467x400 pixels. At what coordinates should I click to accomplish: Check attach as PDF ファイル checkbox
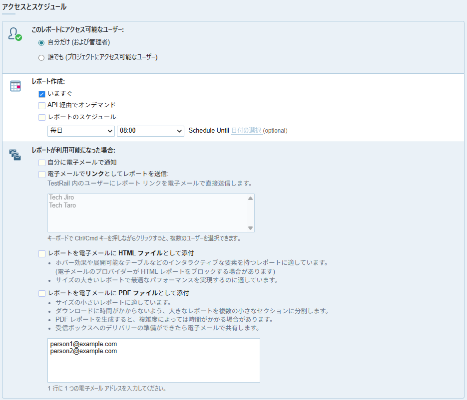tap(42, 293)
